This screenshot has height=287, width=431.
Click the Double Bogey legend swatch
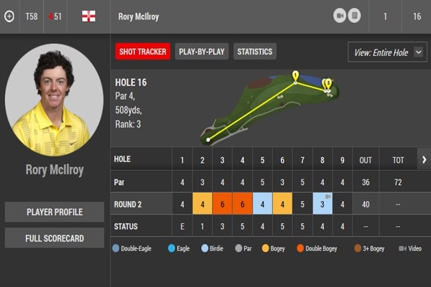pyautogui.click(x=300, y=249)
